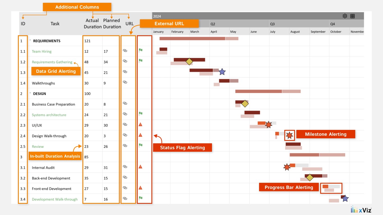The width and height of the screenshot is (383, 215).
Task: Select the Team Hiring task name
Action: (42, 52)
